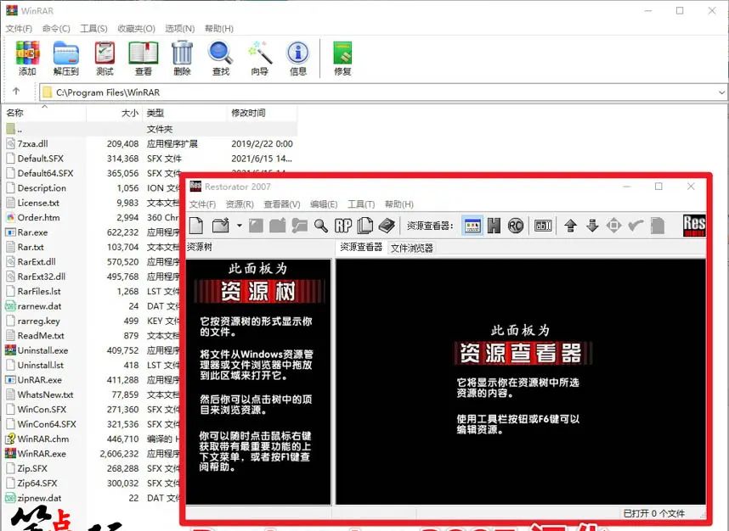Expand the WinRAR address path dropdown
The width and height of the screenshot is (729, 531).
721,92
